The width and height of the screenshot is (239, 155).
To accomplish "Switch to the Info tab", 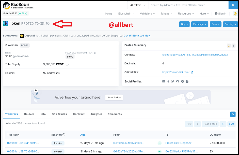I will click(x=43, y=114).
